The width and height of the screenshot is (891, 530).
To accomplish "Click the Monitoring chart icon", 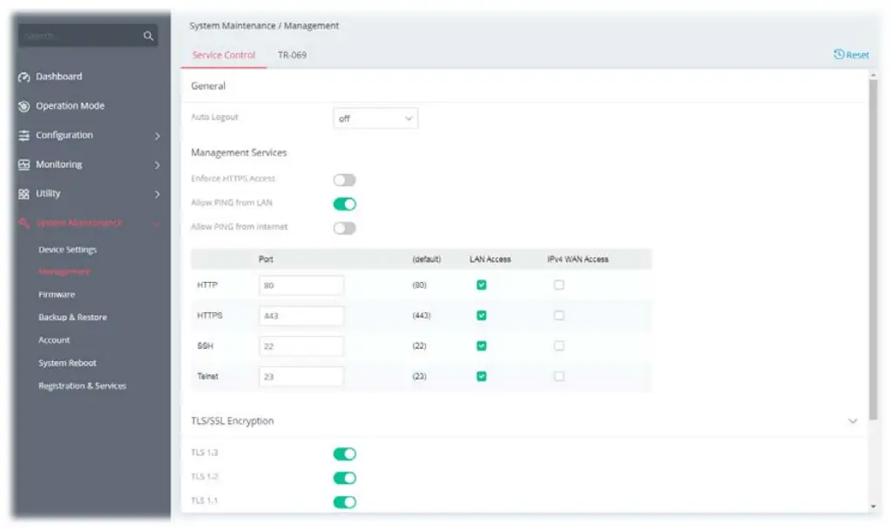I will point(24,164).
